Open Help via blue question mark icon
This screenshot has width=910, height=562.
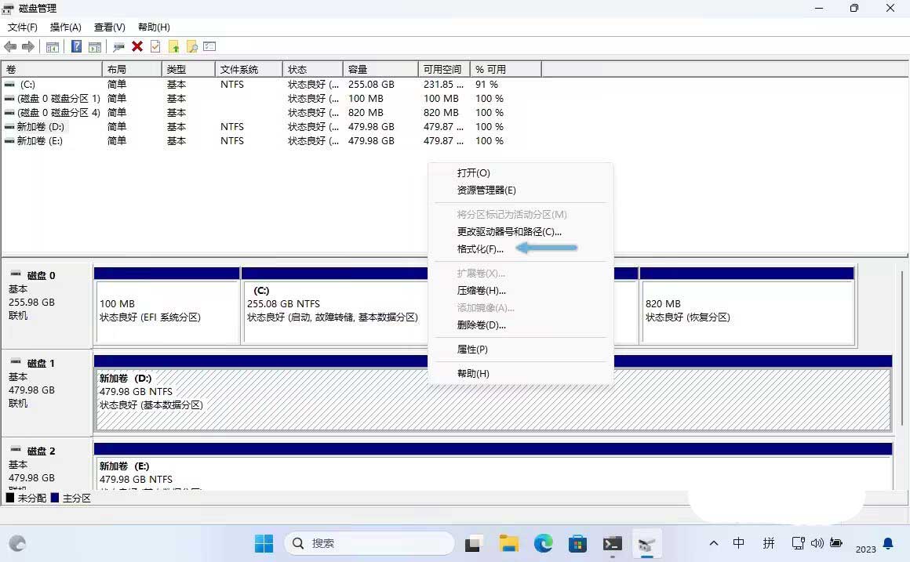pyautogui.click(x=76, y=46)
